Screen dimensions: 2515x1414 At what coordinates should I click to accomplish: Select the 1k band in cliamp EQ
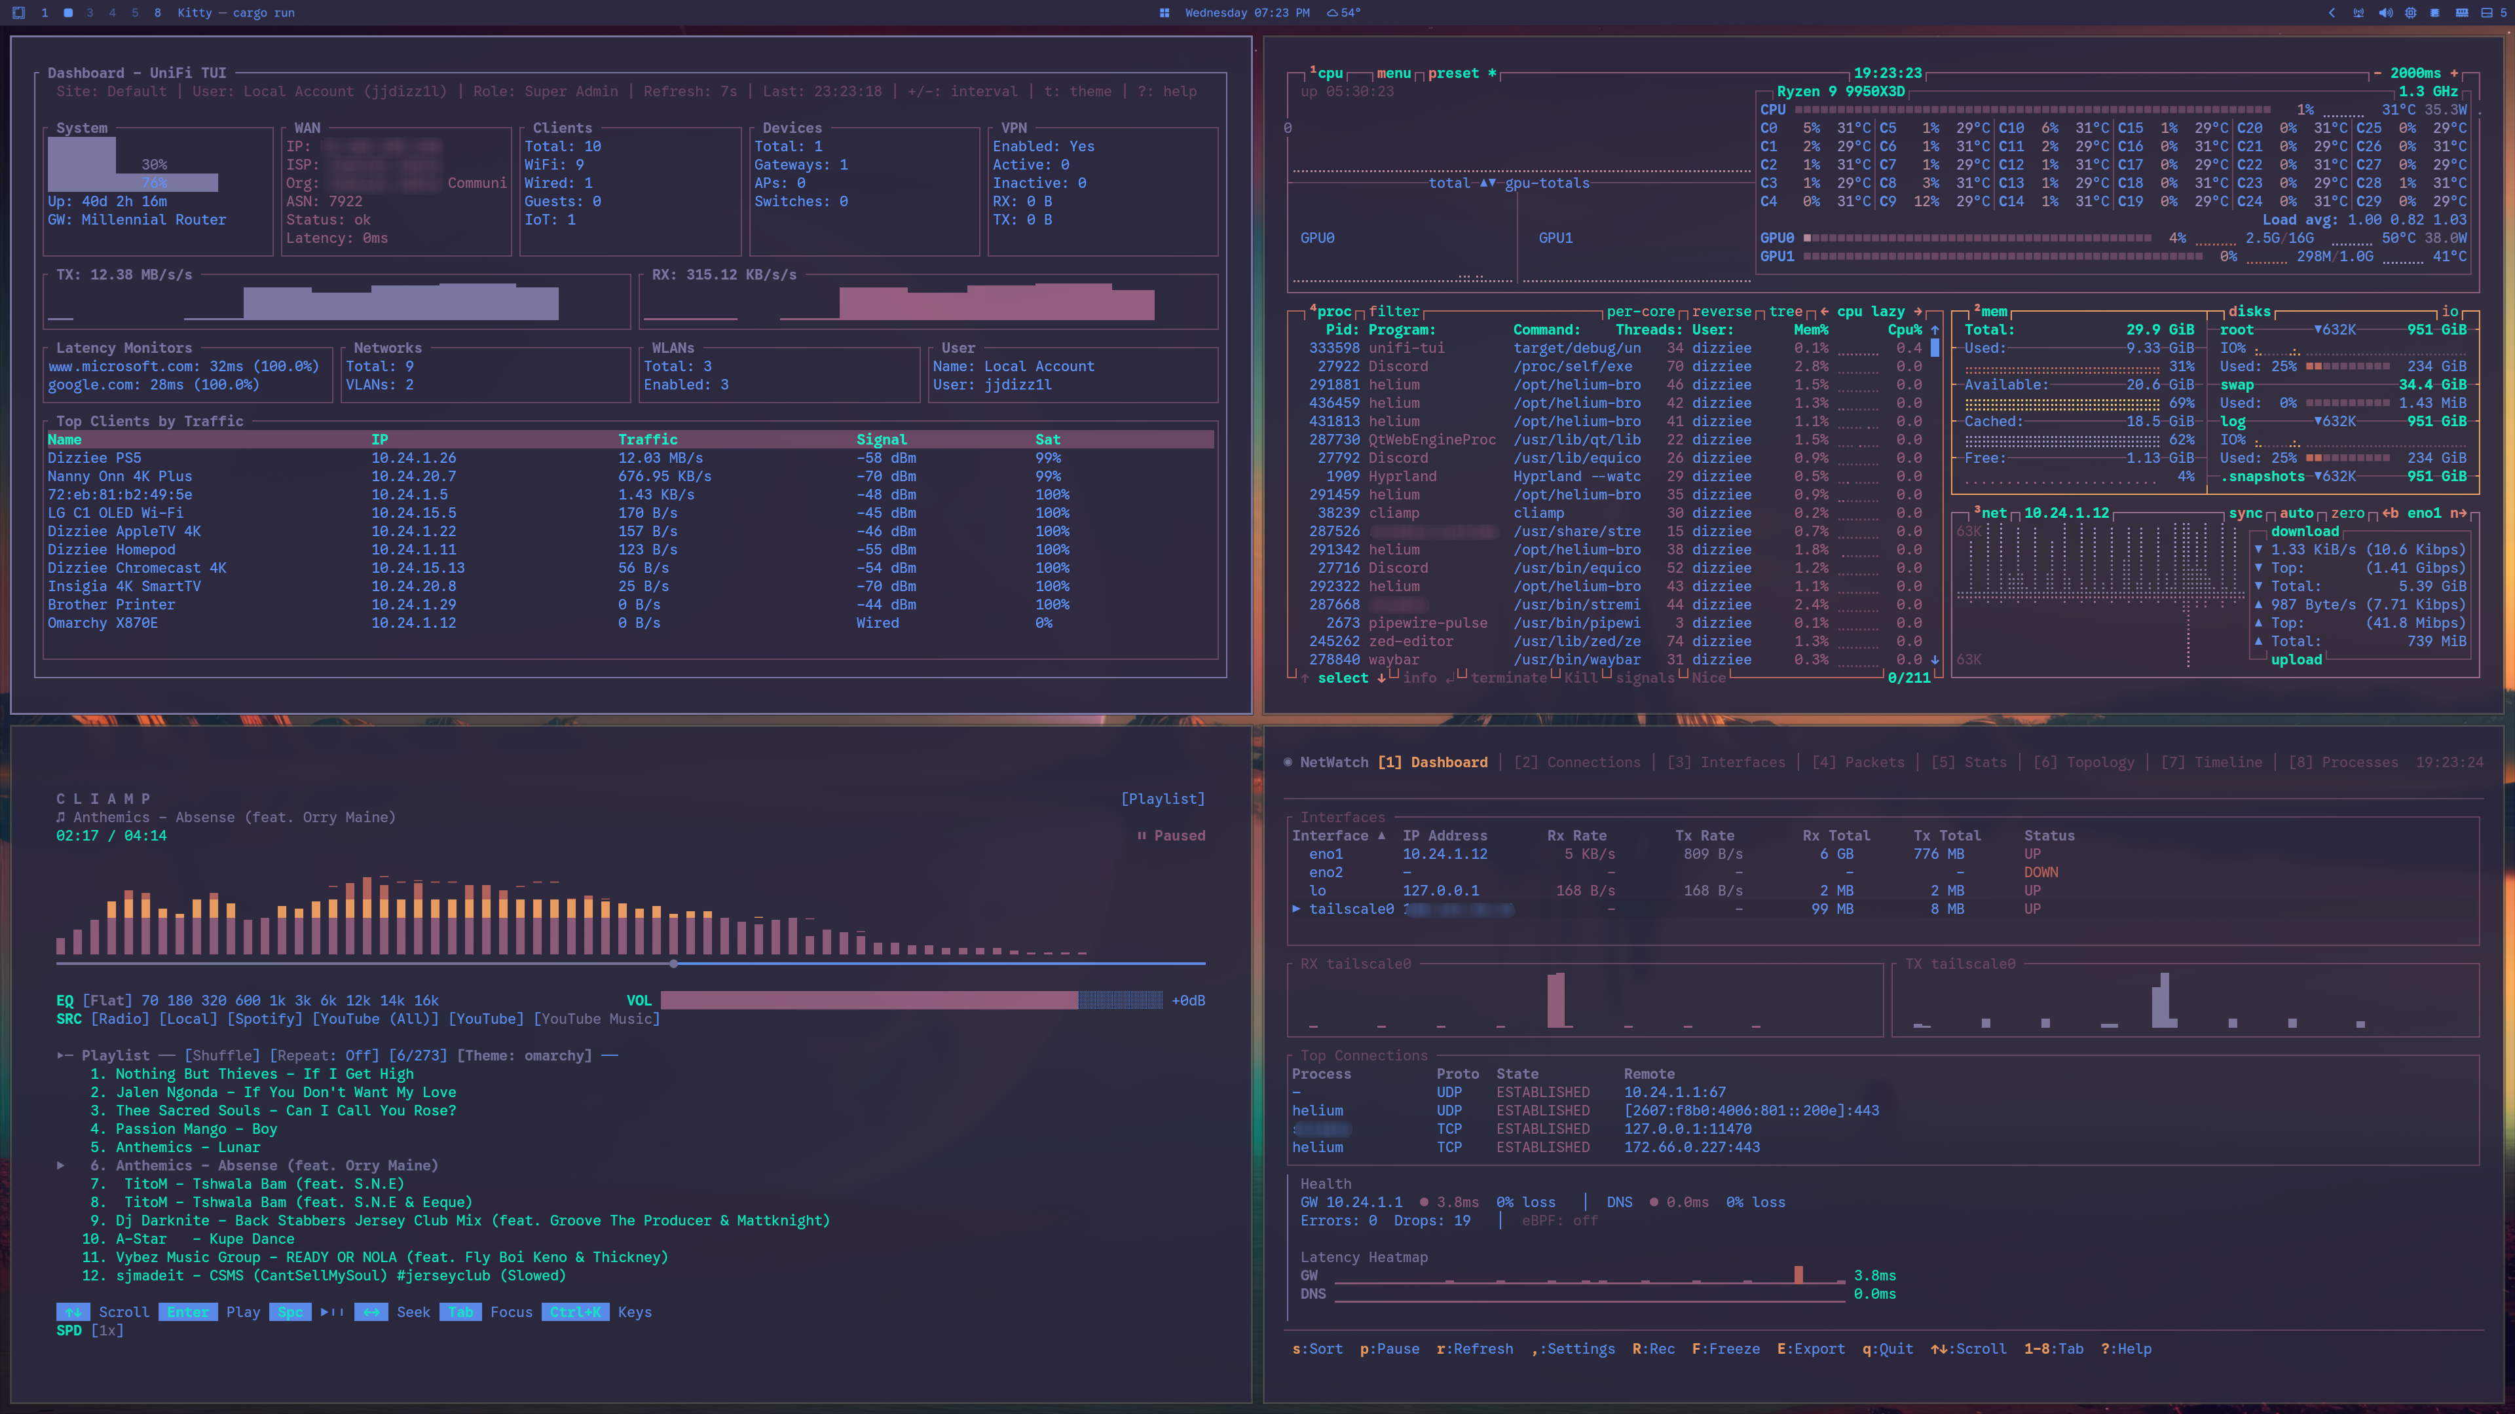277,1000
